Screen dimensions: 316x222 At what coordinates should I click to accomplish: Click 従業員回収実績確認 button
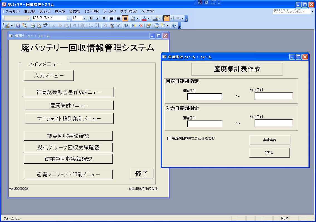pos(68,159)
